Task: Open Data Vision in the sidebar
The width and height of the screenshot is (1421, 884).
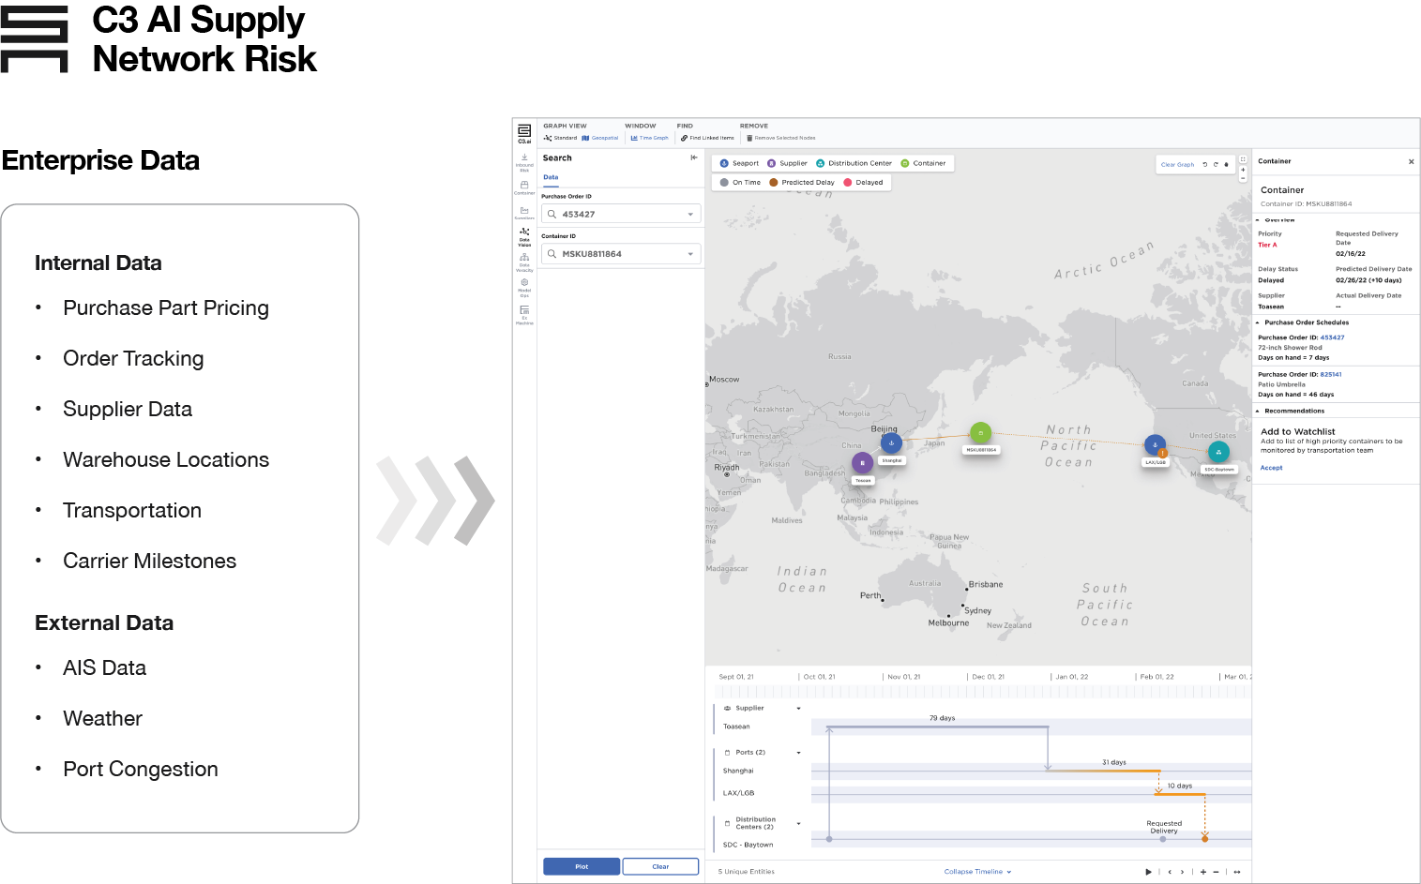Action: (x=524, y=236)
